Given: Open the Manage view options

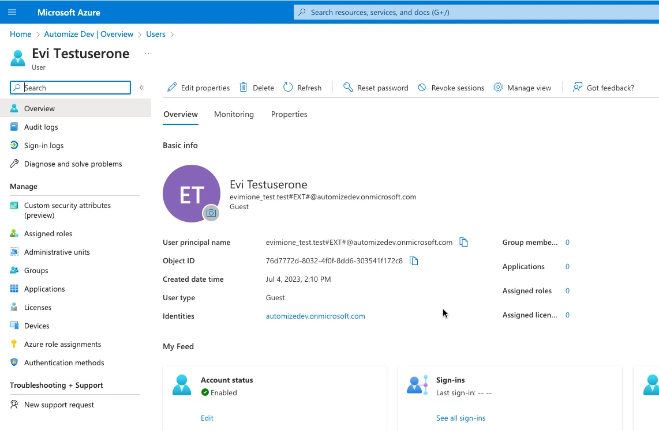Looking at the screenshot, I should tap(522, 88).
